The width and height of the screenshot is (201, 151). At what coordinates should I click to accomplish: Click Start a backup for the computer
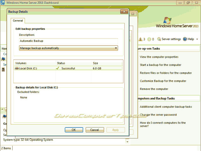pos(160,65)
